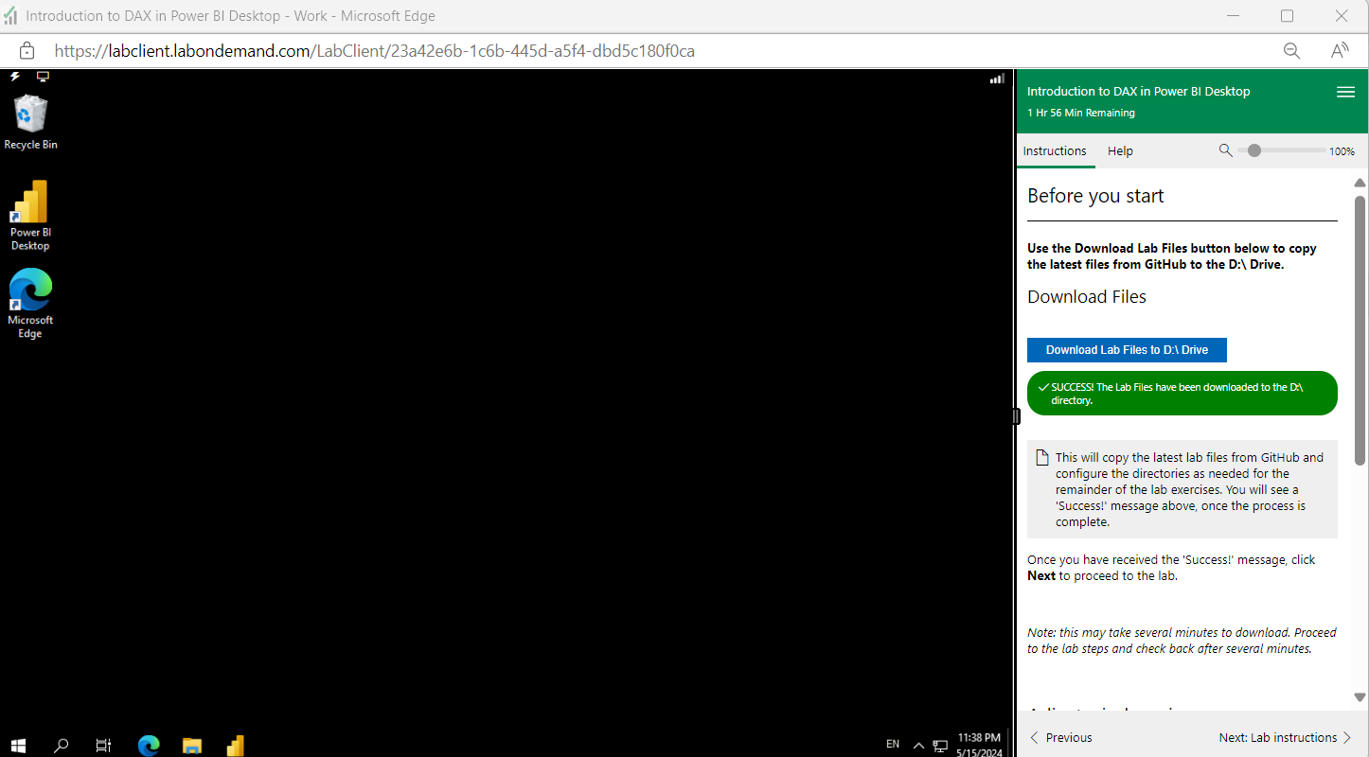
Task: Open Task View from the taskbar
Action: pos(103,746)
